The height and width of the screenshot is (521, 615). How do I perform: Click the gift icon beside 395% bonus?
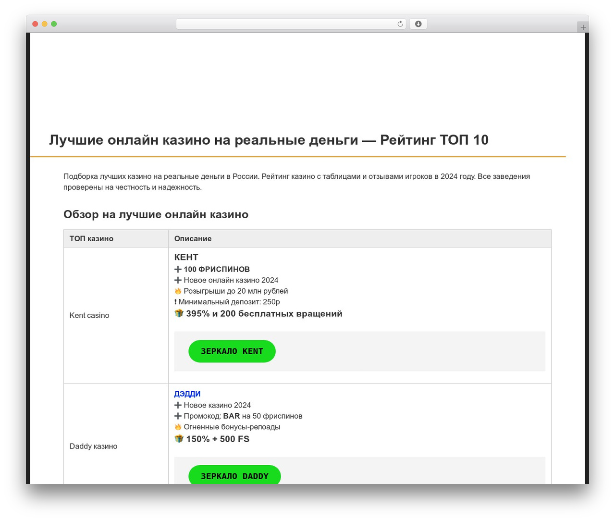(179, 313)
